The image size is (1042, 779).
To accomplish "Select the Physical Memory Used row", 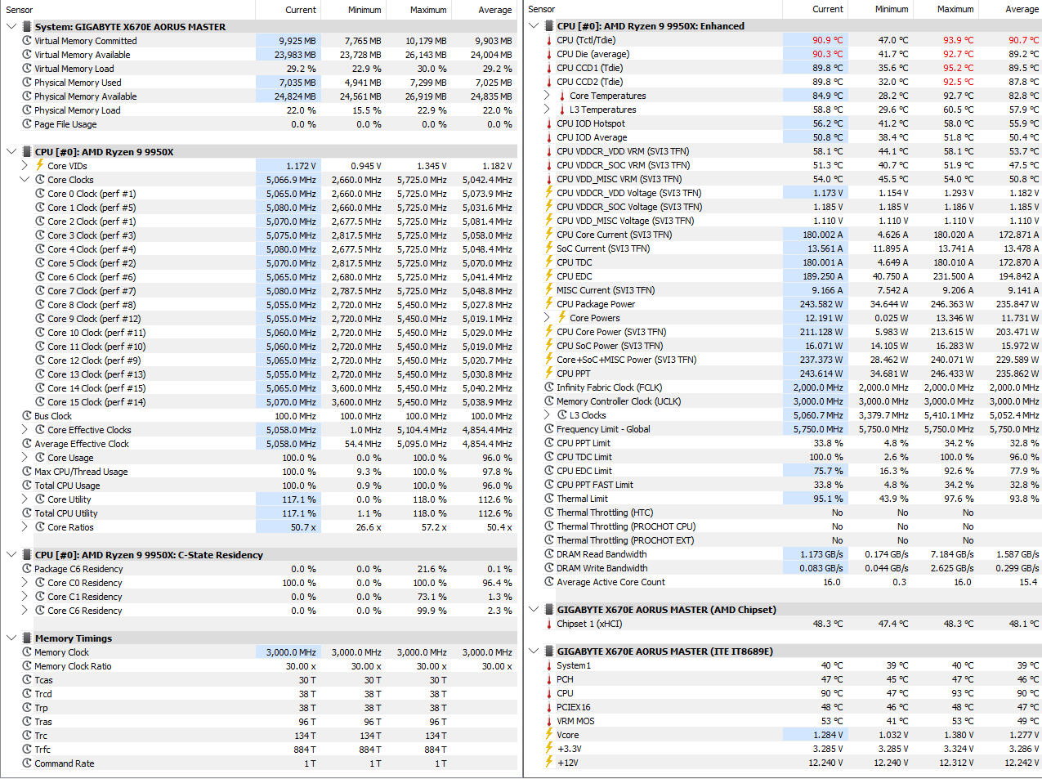I will (x=259, y=83).
